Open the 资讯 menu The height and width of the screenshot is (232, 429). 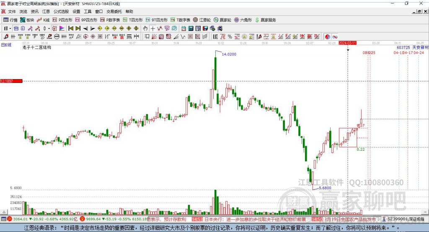[34, 11]
